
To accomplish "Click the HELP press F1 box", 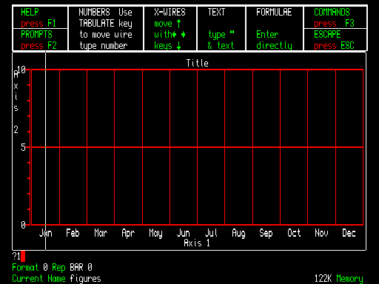I will coord(40,17).
